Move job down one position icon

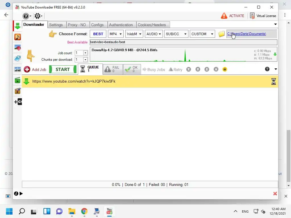[198, 69]
